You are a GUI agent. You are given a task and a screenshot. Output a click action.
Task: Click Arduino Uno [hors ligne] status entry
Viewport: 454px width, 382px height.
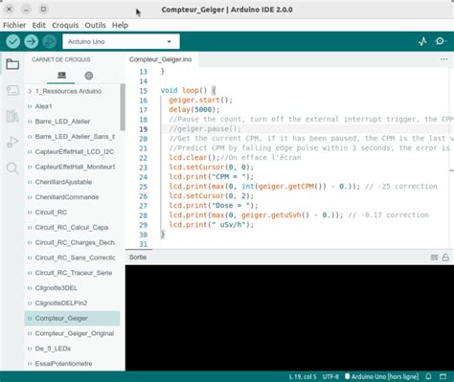coord(382,377)
